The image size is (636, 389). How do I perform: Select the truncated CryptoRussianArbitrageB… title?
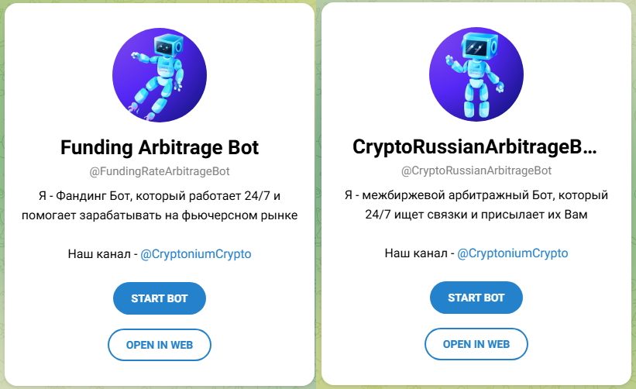[475, 146]
